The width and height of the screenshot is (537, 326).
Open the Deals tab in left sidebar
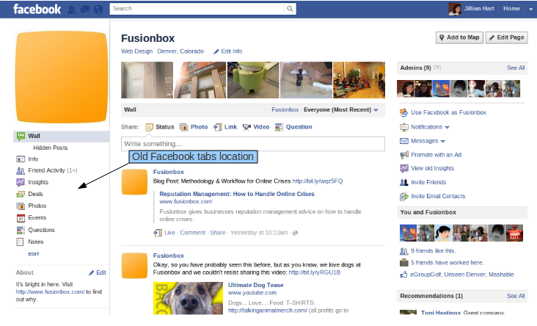(35, 194)
